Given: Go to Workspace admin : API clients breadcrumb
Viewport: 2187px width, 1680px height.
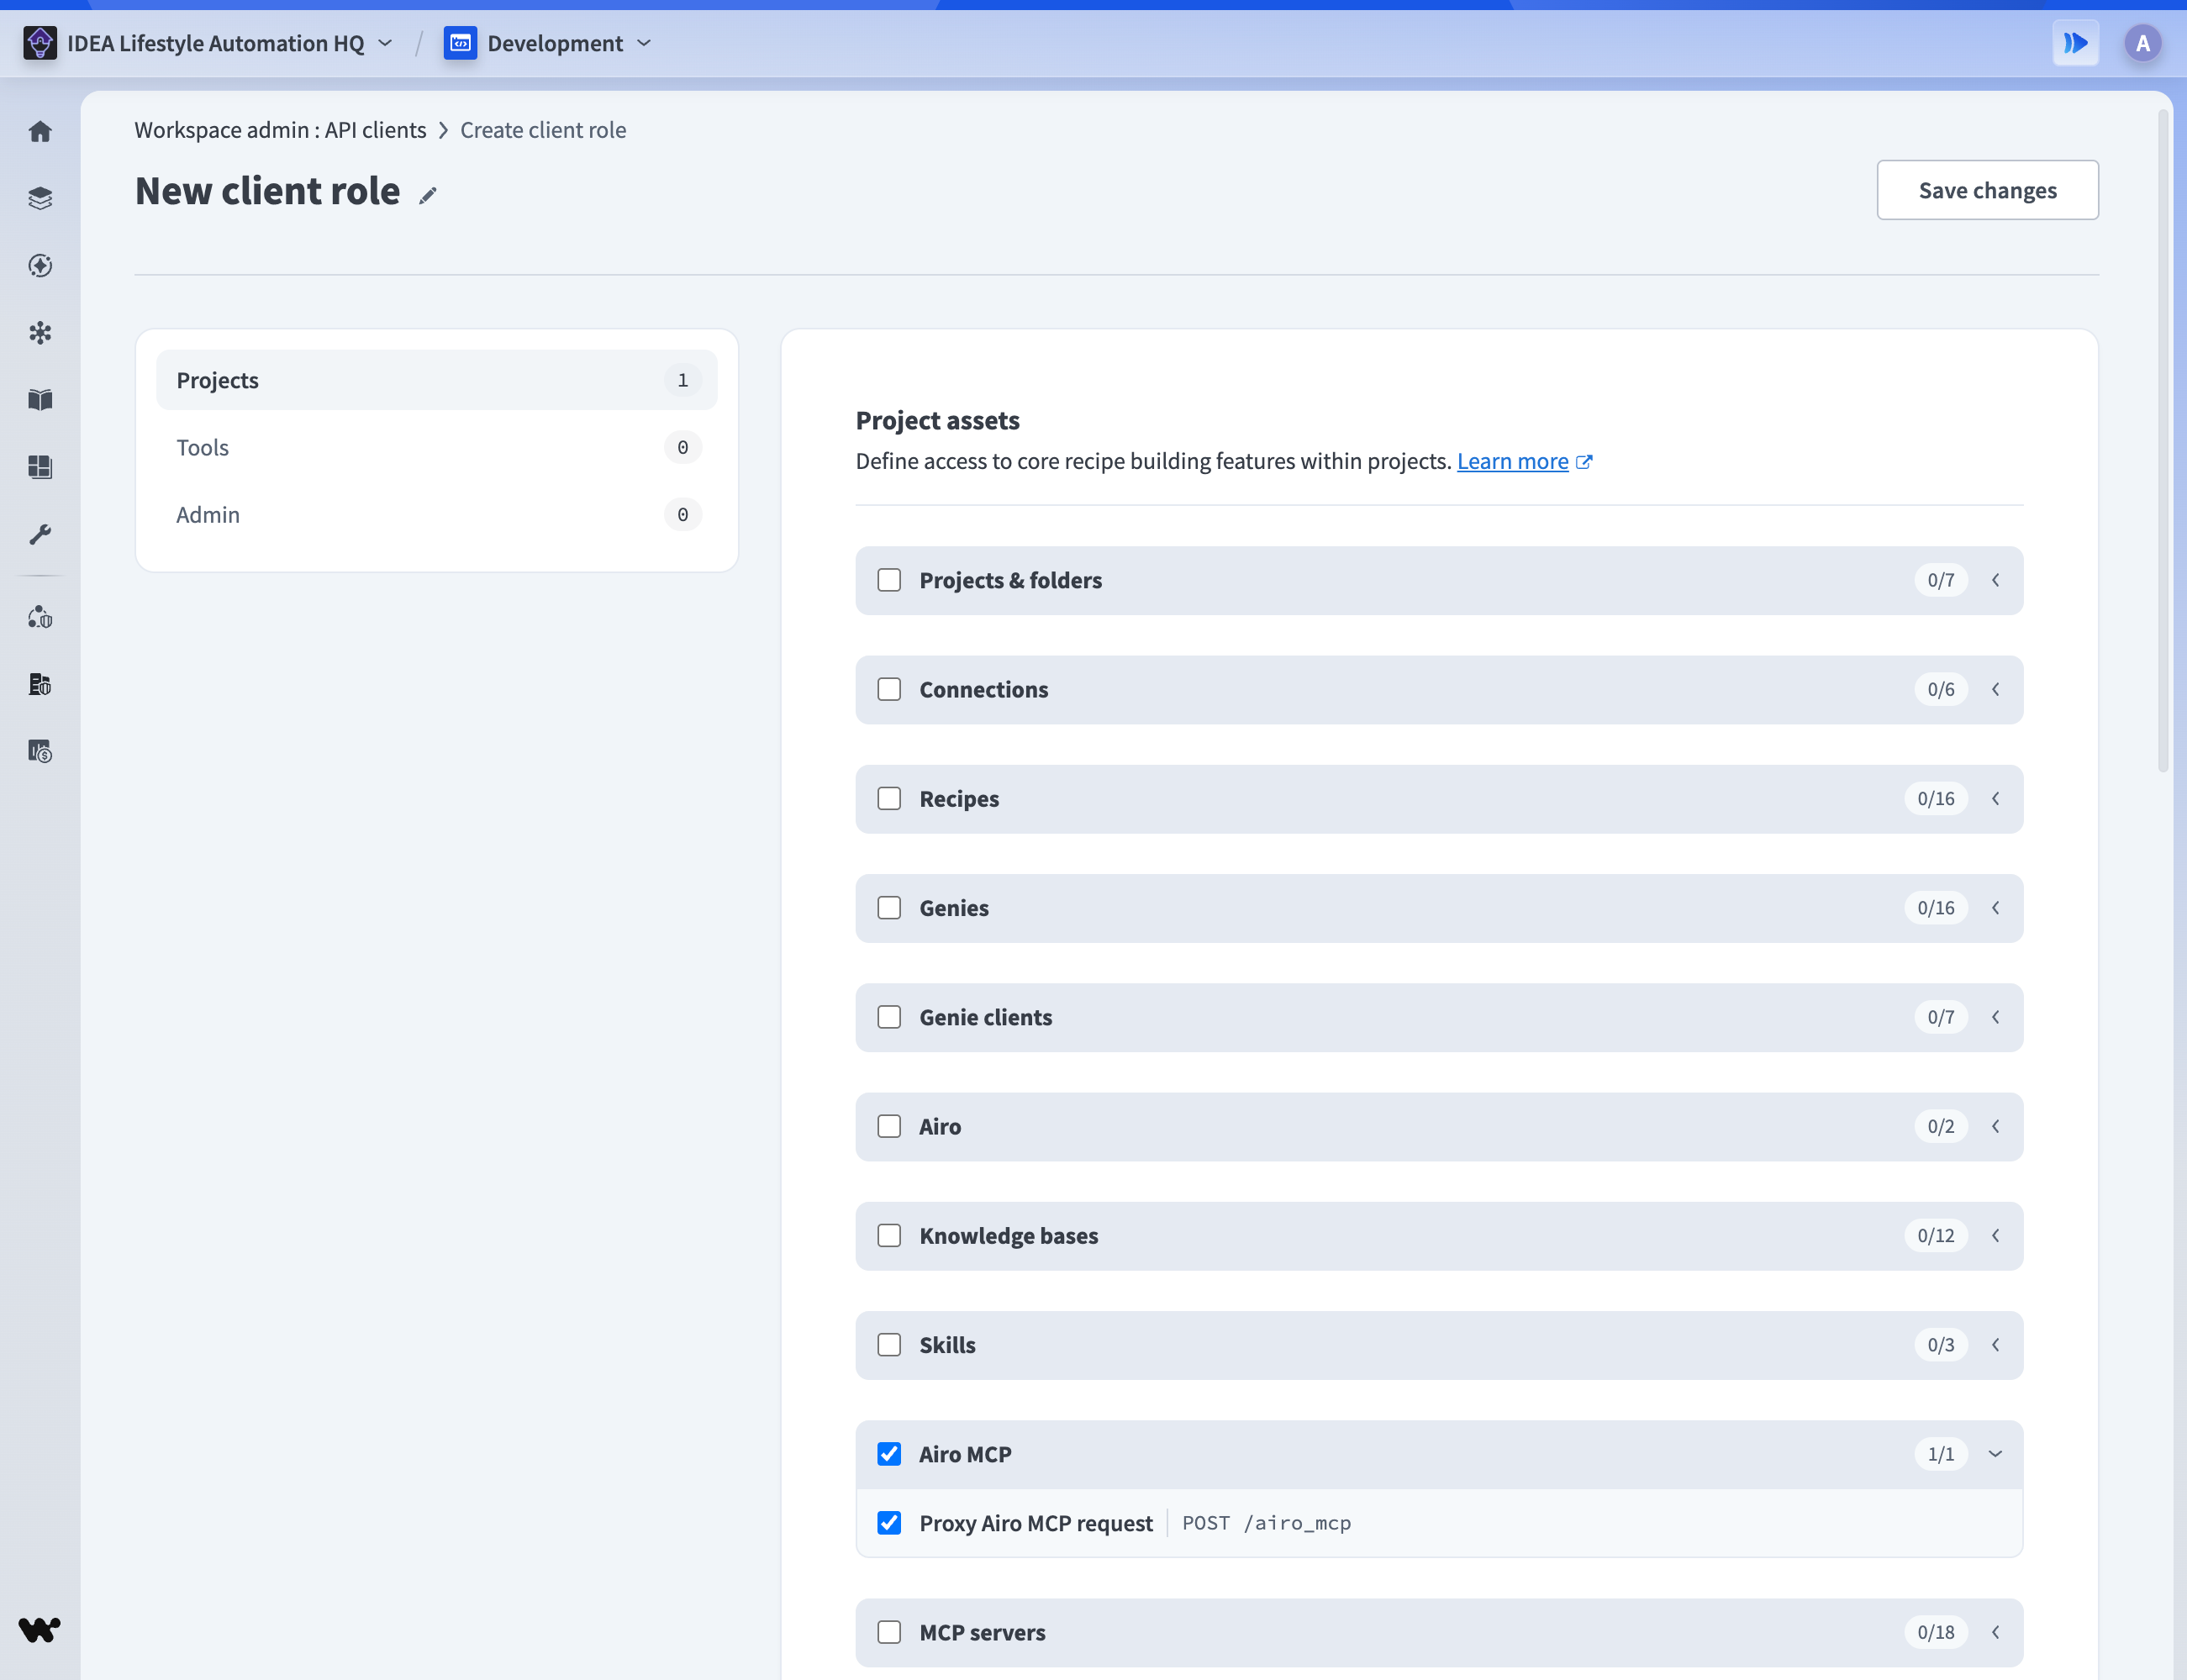Looking at the screenshot, I should click(x=280, y=130).
